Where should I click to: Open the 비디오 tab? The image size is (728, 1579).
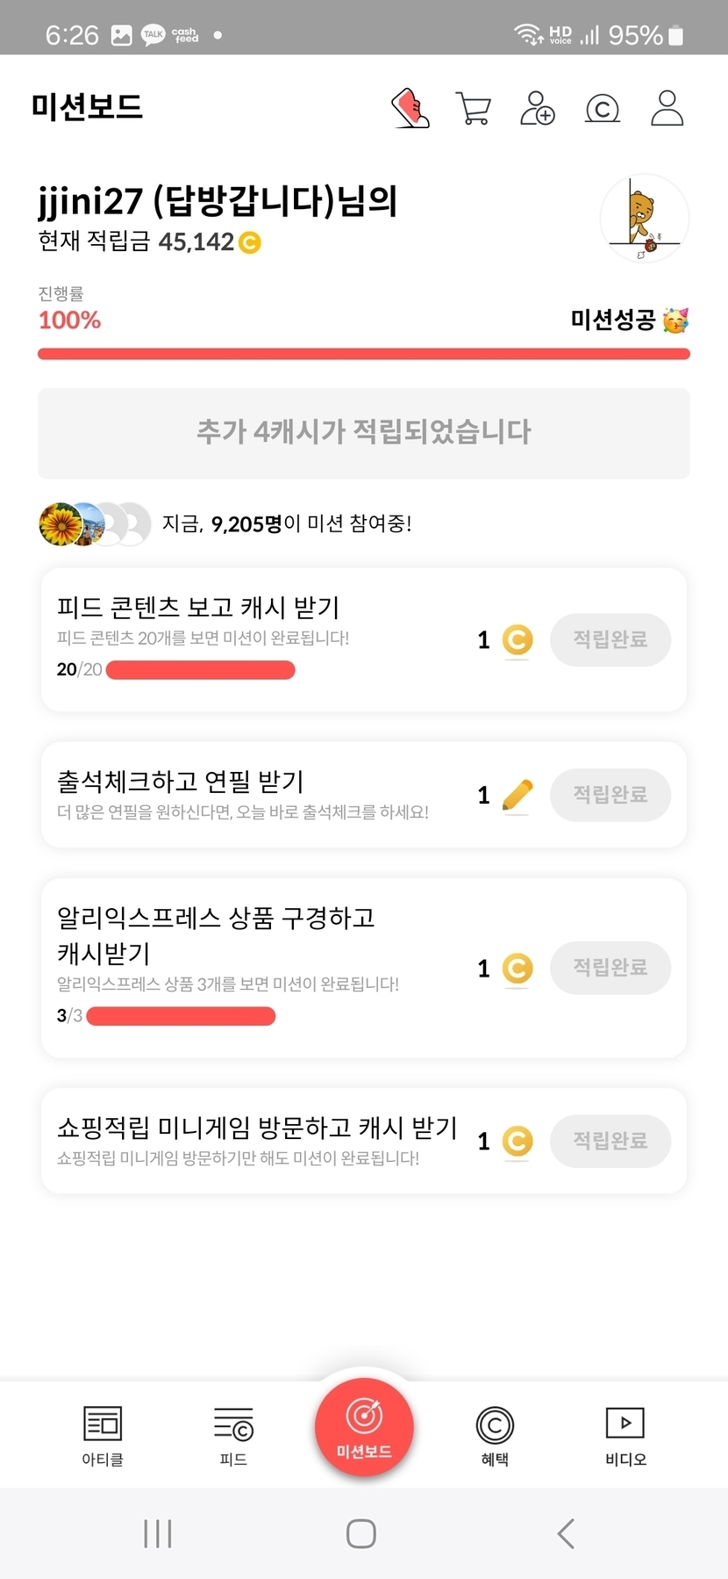pyautogui.click(x=625, y=1435)
